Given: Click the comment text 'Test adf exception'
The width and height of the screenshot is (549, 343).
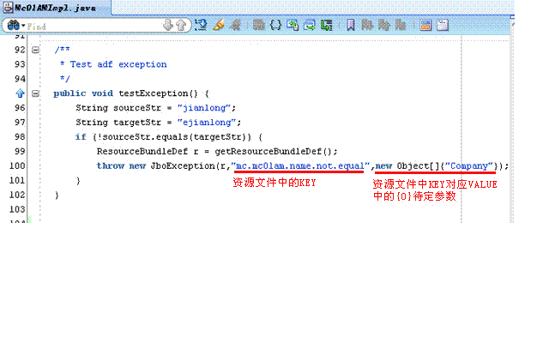Looking at the screenshot, I should [x=118, y=64].
